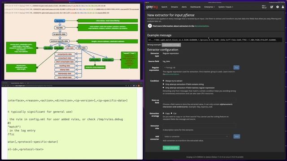Open the extractors documentation link
Image resolution: width=287 pixels, height=161 pixels.
click(201, 26)
